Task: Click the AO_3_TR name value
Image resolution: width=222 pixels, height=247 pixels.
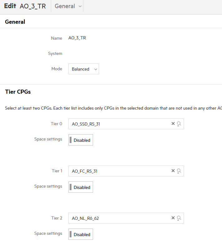Action: tap(77, 38)
